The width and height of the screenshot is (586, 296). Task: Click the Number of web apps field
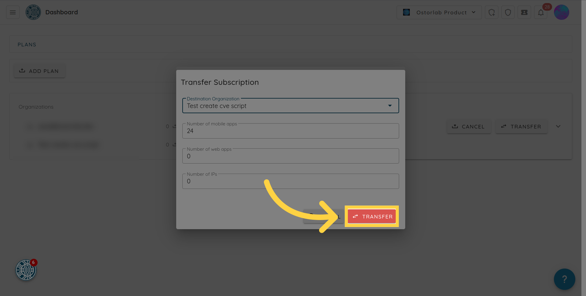coord(290,156)
